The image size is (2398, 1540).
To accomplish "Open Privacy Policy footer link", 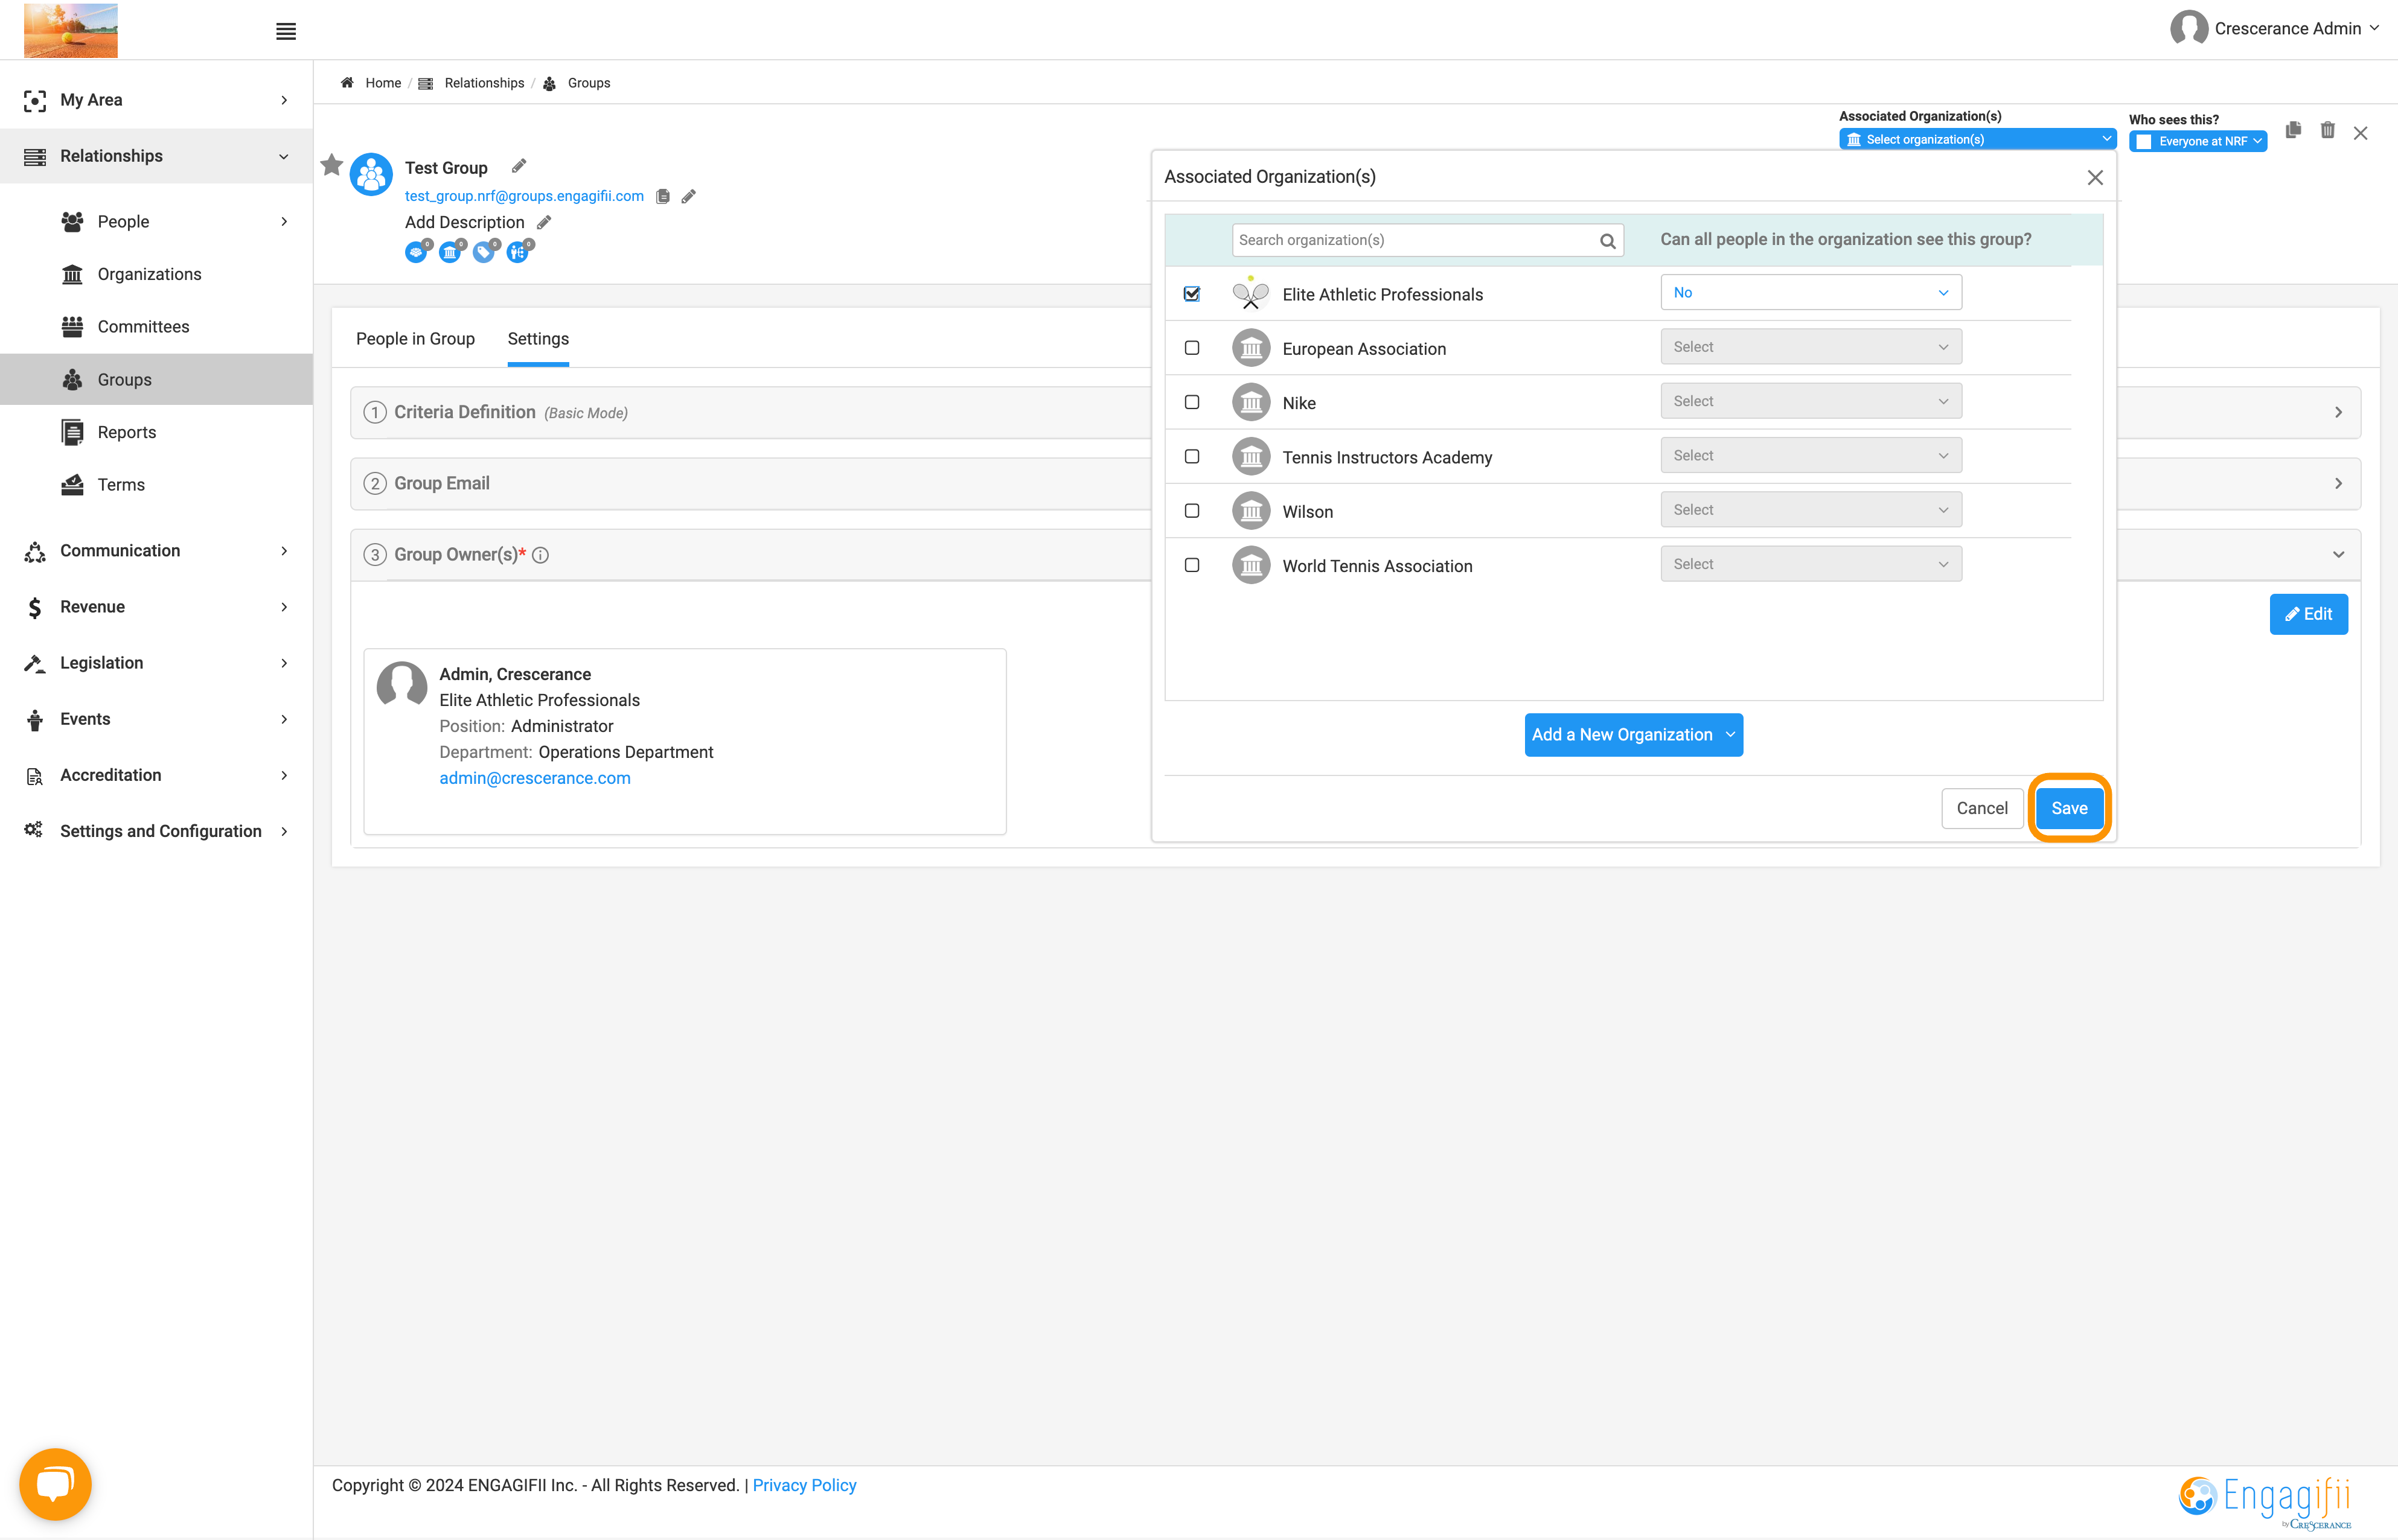I will [x=804, y=1485].
